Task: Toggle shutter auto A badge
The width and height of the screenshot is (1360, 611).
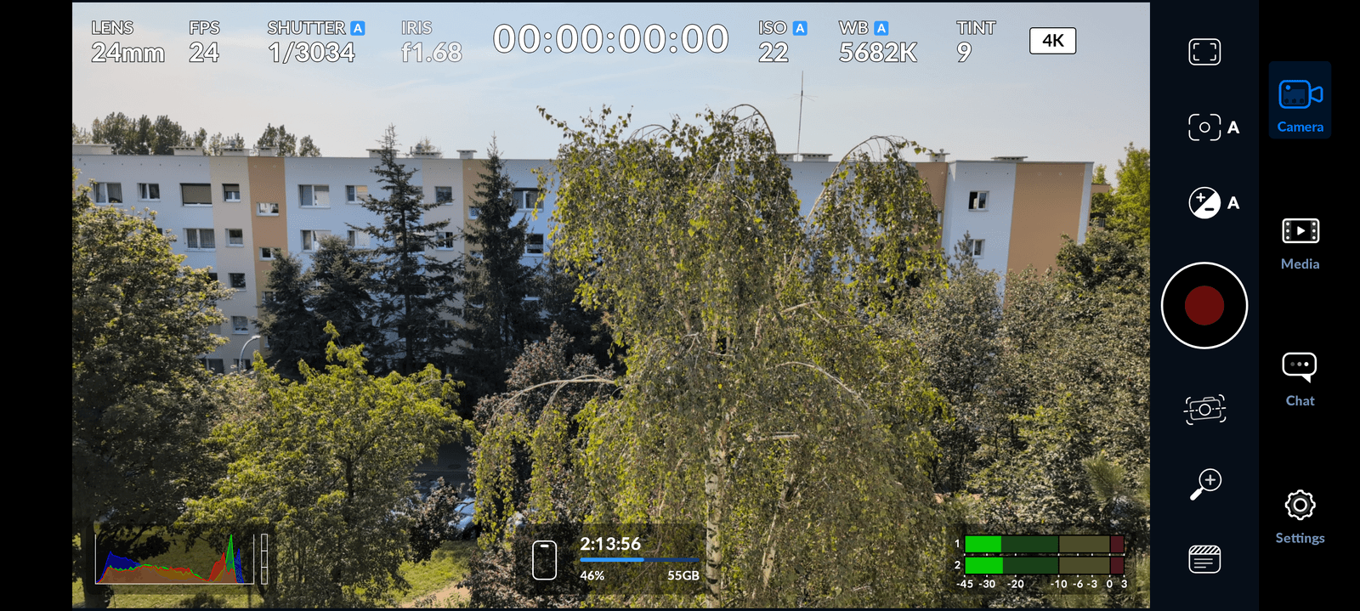Action: (x=358, y=28)
